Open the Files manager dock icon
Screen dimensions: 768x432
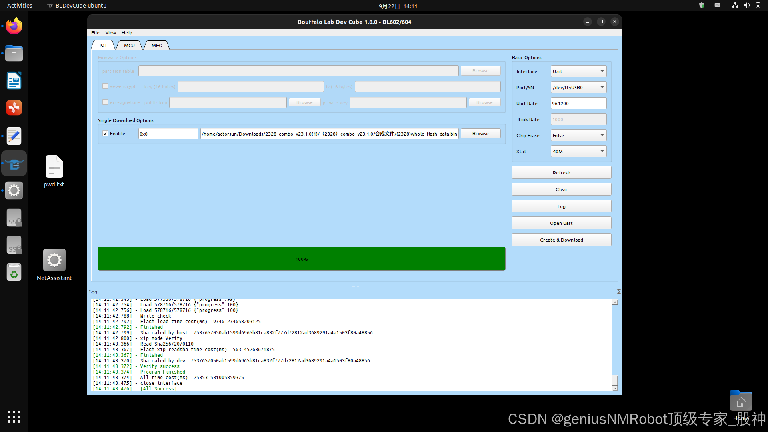tap(14, 53)
